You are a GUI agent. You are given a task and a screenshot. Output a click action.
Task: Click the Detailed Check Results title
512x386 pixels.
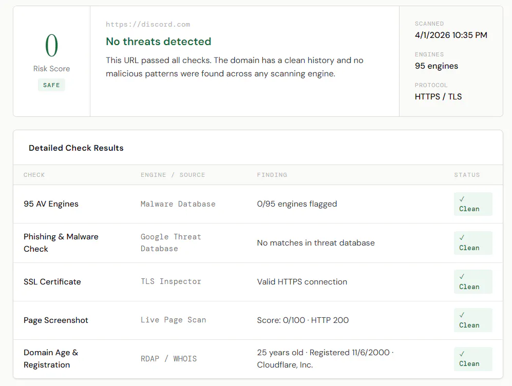pyautogui.click(x=76, y=148)
